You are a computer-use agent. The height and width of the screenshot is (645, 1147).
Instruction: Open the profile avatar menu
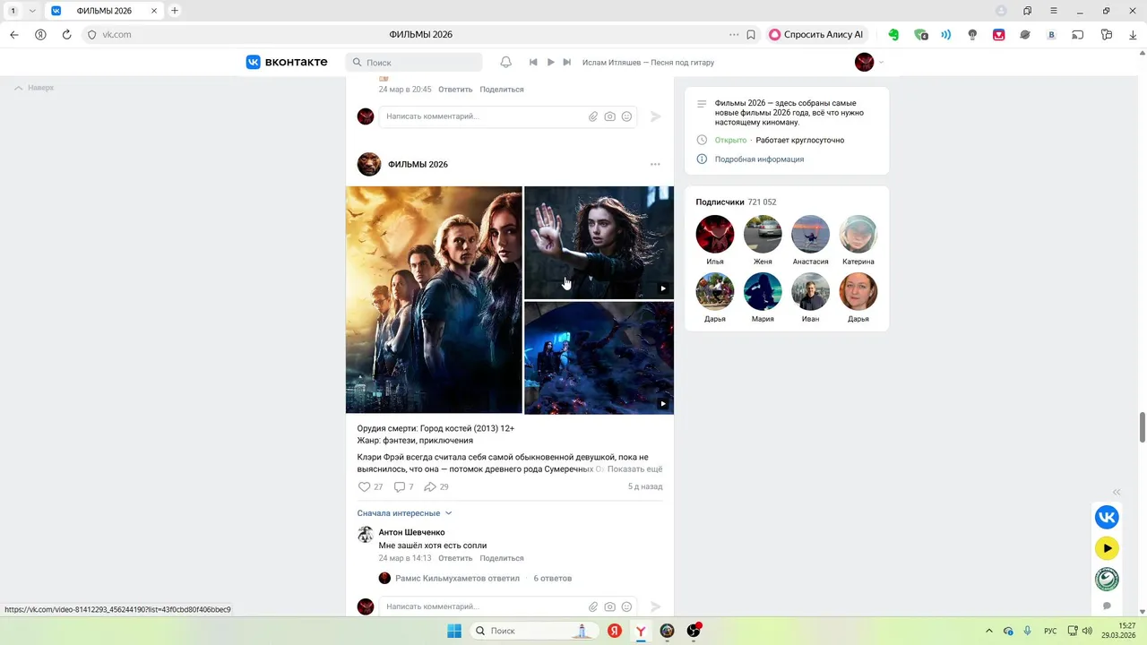pyautogui.click(x=869, y=62)
